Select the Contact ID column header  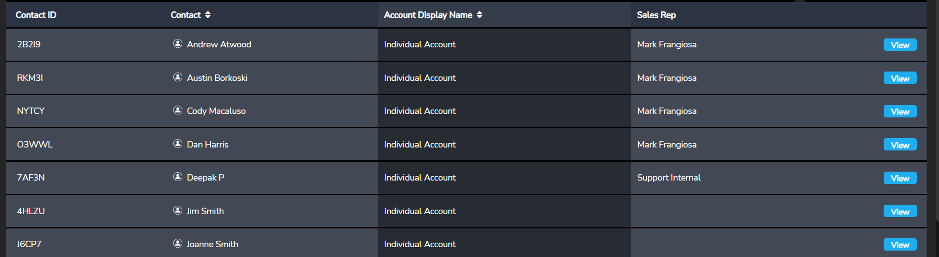(x=36, y=15)
